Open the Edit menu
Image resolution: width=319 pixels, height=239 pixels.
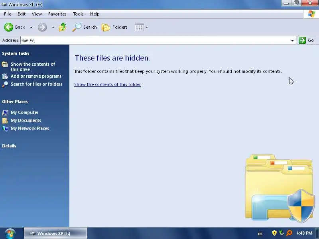(22, 14)
